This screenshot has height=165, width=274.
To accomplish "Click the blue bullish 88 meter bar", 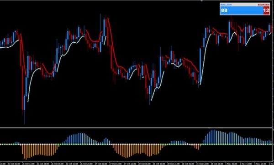I will point(242,10).
